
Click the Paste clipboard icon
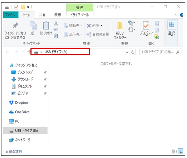tap(46, 25)
